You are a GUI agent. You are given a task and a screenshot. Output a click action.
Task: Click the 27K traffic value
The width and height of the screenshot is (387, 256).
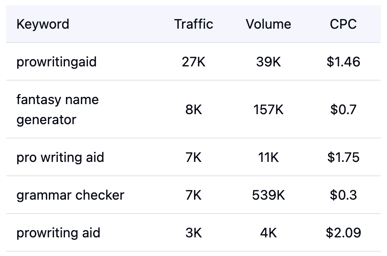(193, 62)
